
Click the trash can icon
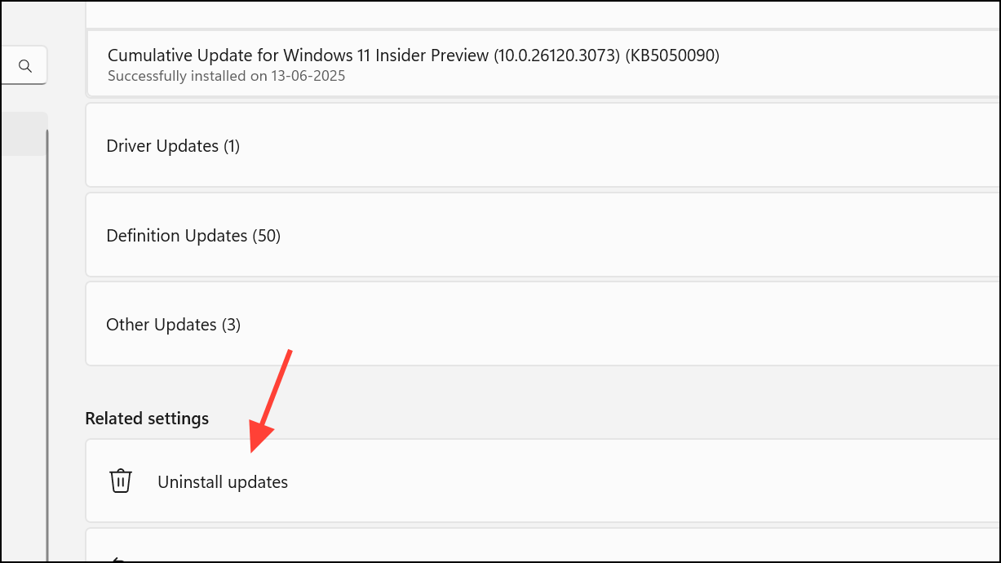[x=120, y=481]
